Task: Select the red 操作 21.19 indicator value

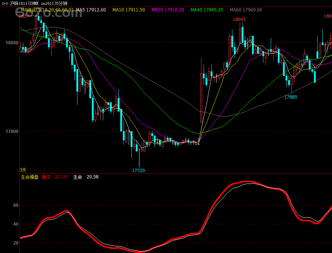Action: click(54, 177)
